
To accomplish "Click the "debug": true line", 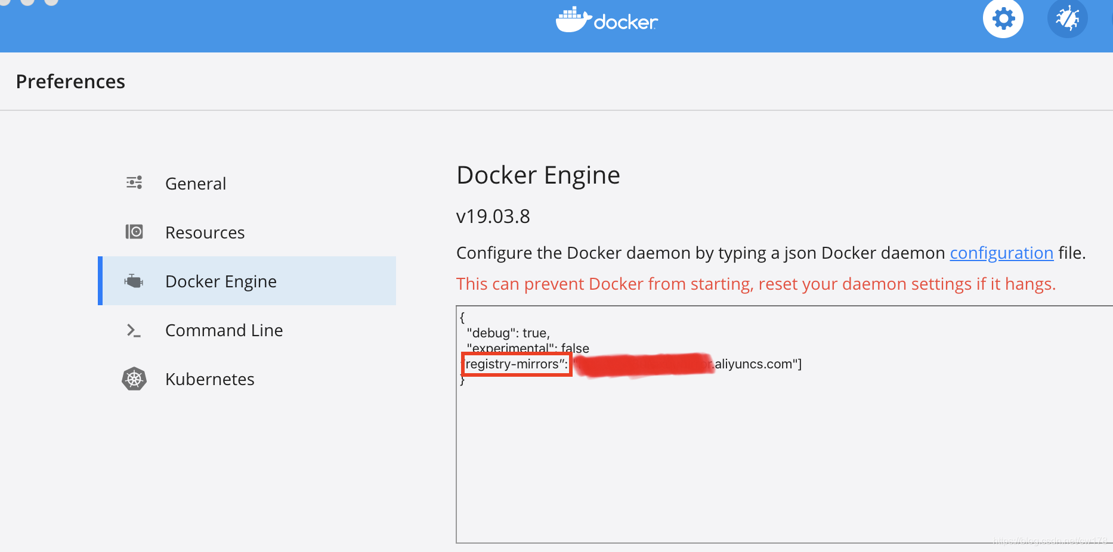I will click(x=508, y=333).
